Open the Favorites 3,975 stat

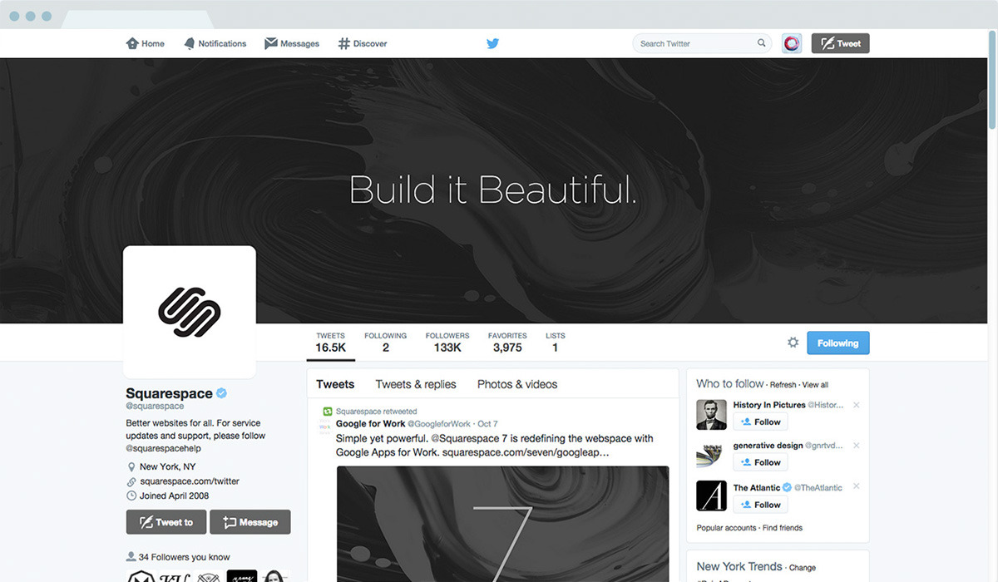[507, 343]
